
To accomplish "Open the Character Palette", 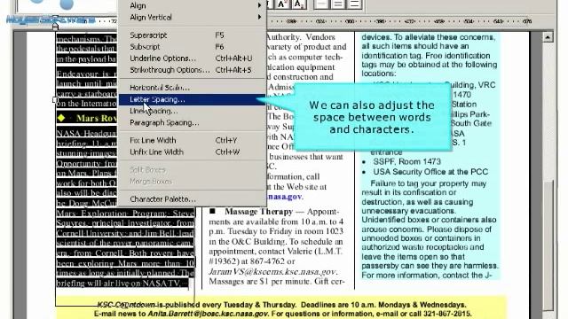I will point(193,199).
